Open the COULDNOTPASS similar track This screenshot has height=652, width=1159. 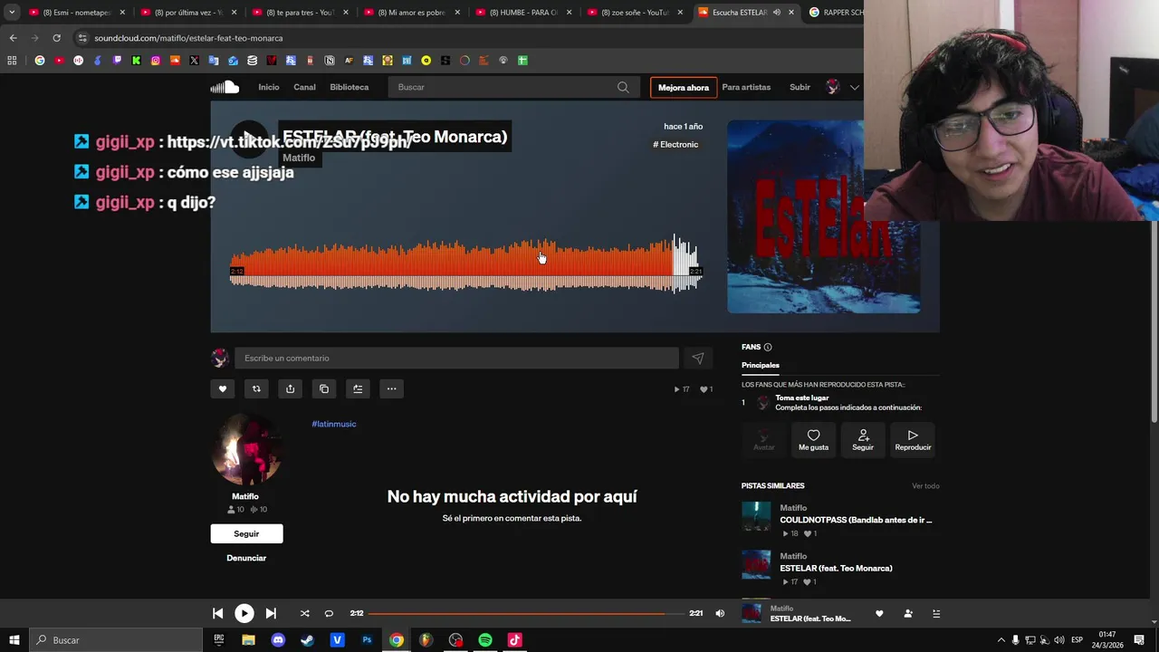tap(856, 520)
